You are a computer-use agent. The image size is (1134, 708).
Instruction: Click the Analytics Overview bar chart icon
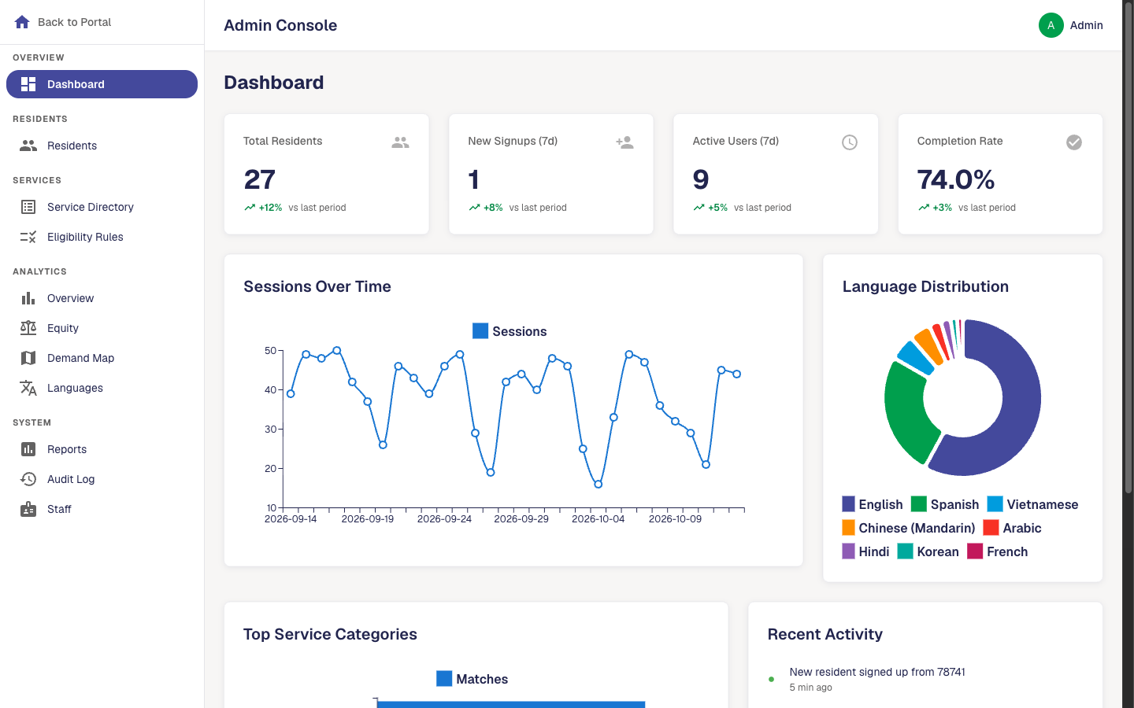[28, 298]
